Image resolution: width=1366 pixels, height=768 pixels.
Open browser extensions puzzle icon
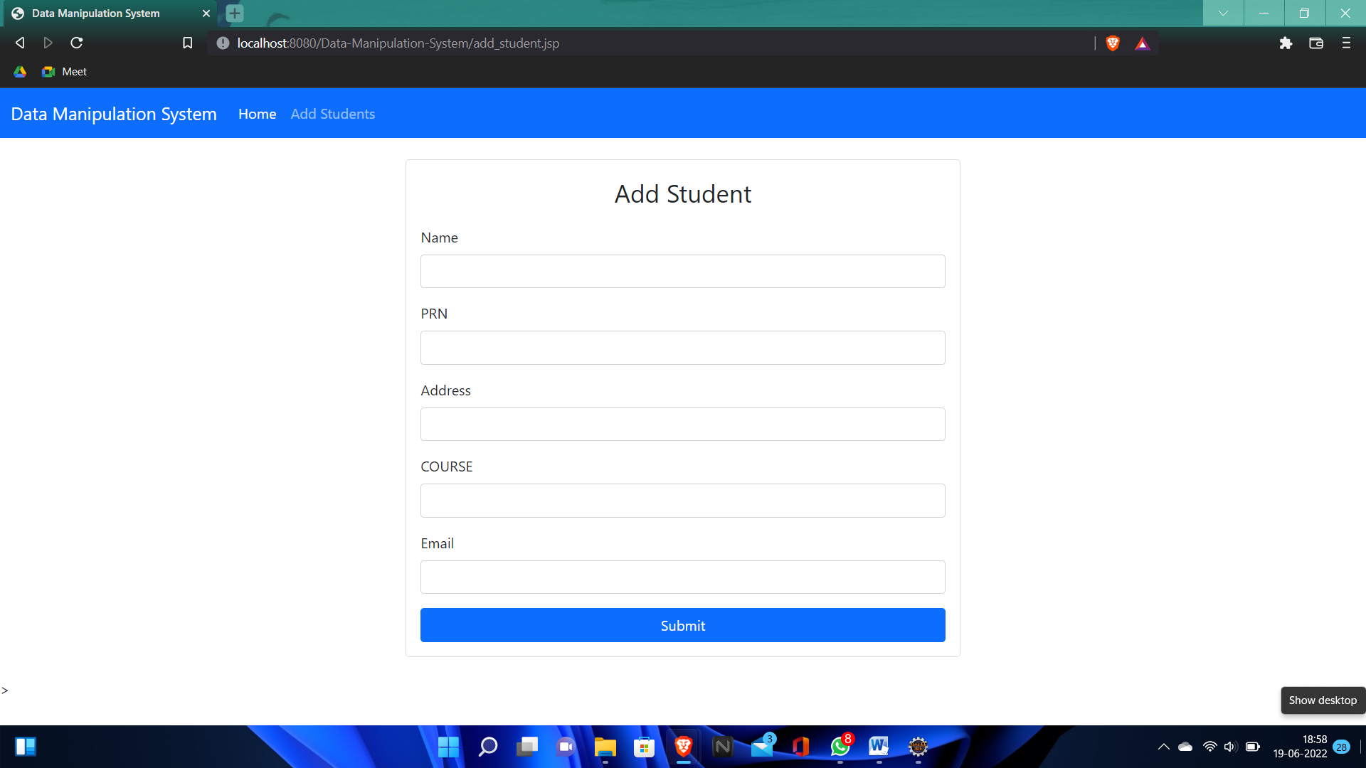[1286, 43]
